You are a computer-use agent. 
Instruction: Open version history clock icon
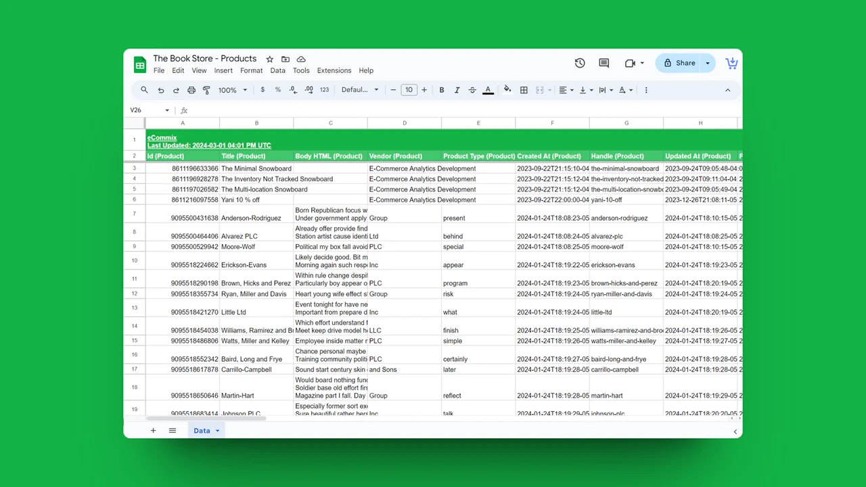(580, 63)
